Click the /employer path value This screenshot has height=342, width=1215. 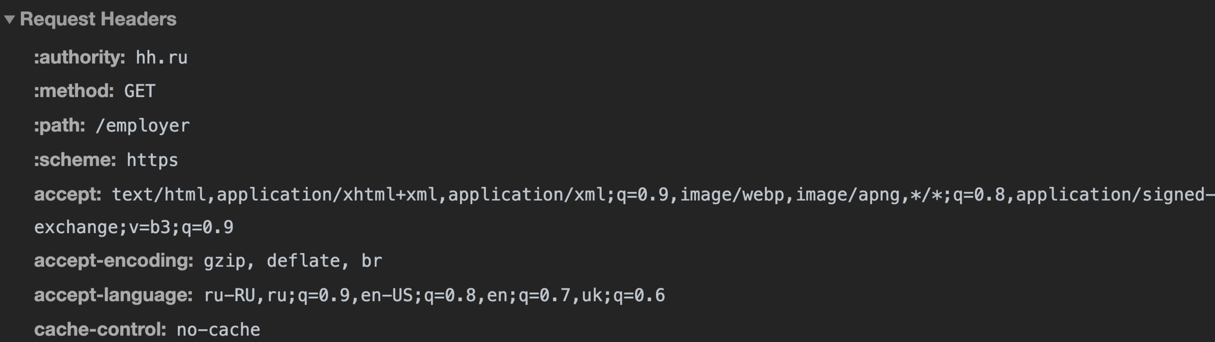tap(142, 126)
